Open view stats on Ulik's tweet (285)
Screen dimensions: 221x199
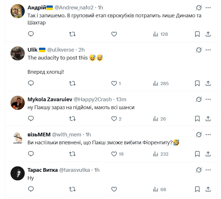pos(161,83)
